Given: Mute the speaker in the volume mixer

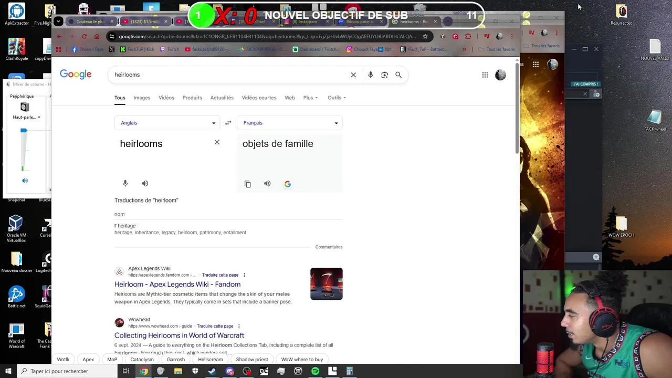Looking at the screenshot, I should tap(25, 181).
